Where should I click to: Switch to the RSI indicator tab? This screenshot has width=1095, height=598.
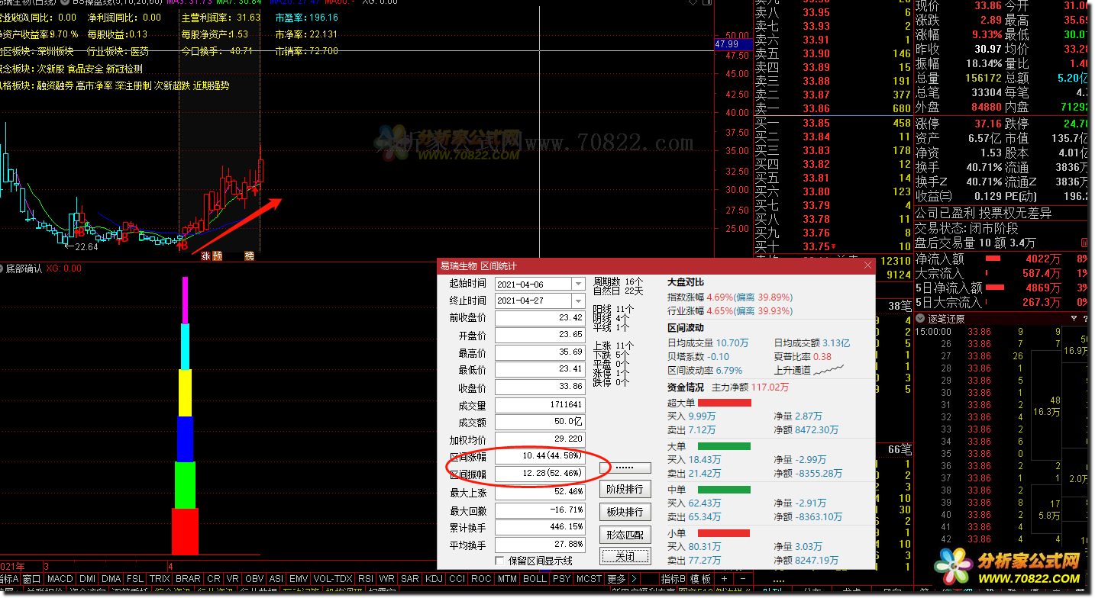tap(366, 579)
